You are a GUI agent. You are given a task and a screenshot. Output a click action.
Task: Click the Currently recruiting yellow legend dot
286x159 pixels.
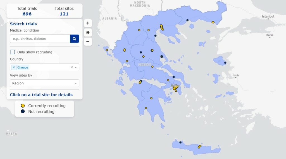point(23,106)
